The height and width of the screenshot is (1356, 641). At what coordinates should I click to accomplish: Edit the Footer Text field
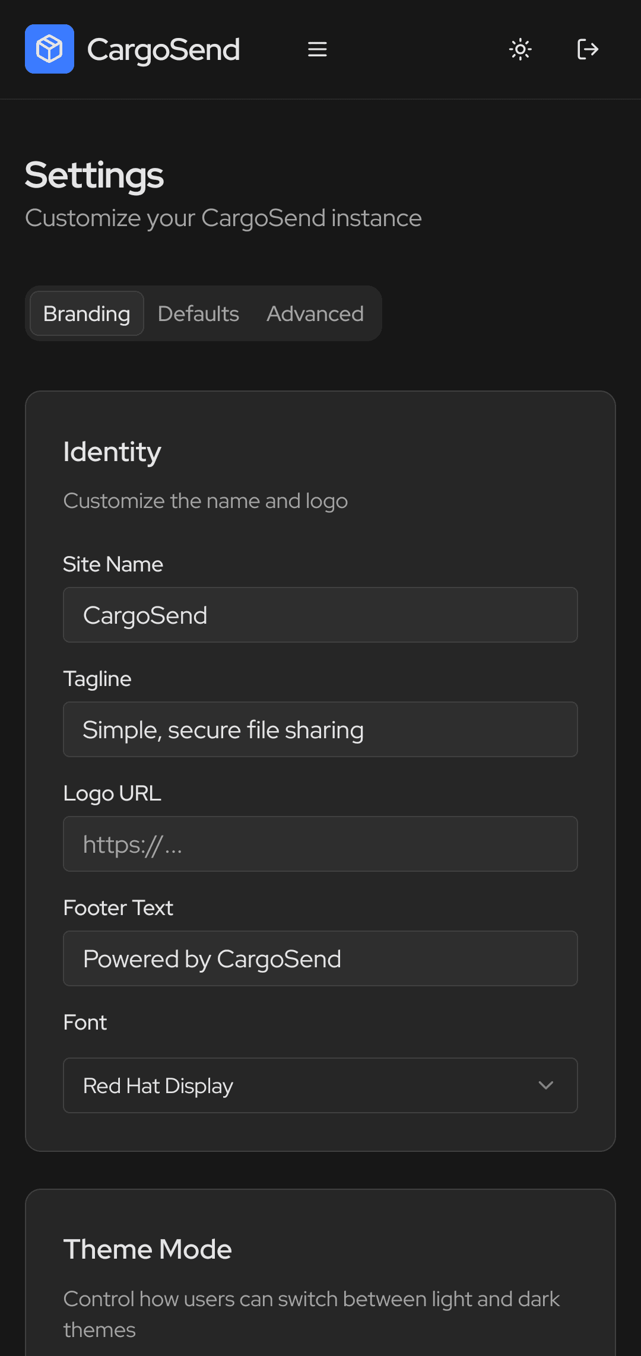320,958
